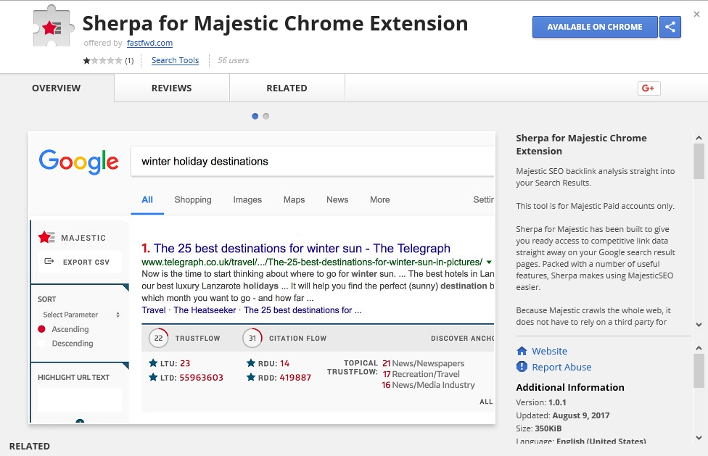Click the additional info panel scrollbar thumb
Screen dimensions: 708x456
point(699,370)
